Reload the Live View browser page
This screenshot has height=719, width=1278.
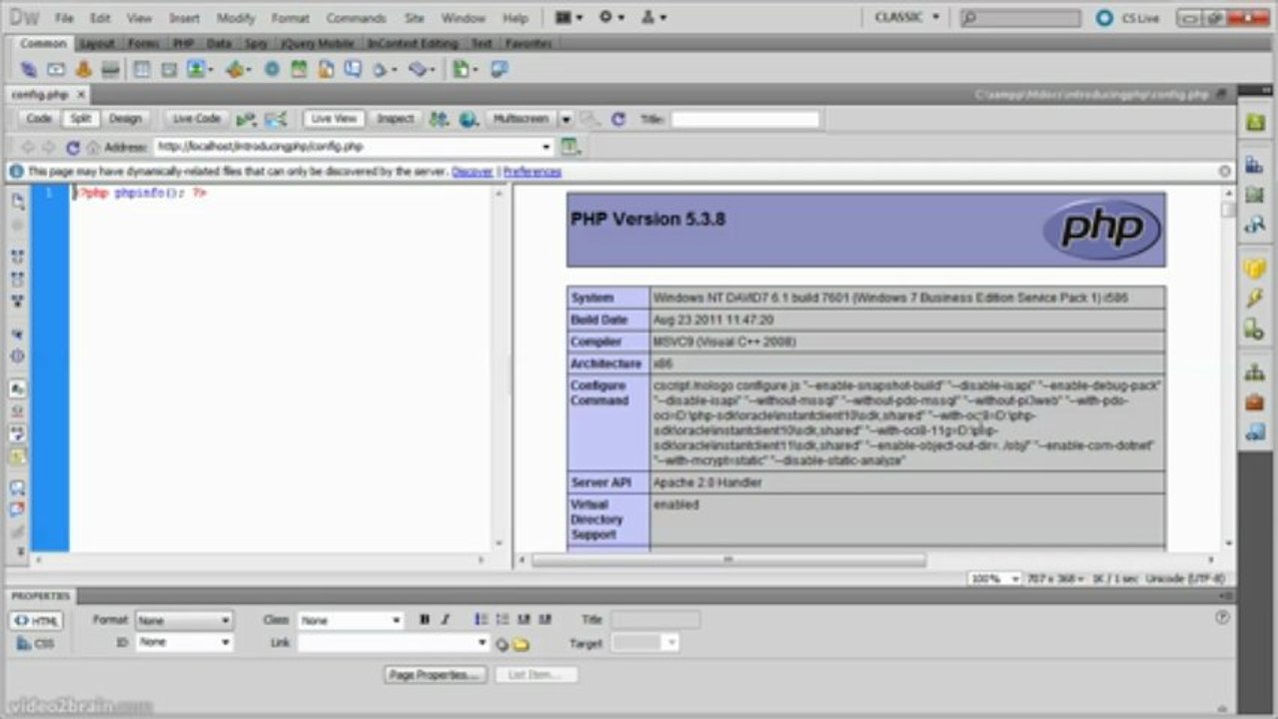[72, 147]
